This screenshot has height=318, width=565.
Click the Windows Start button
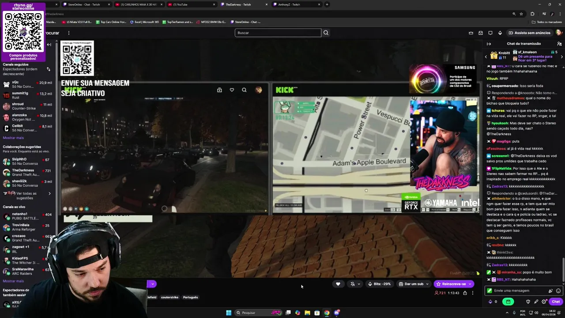tap(229, 313)
